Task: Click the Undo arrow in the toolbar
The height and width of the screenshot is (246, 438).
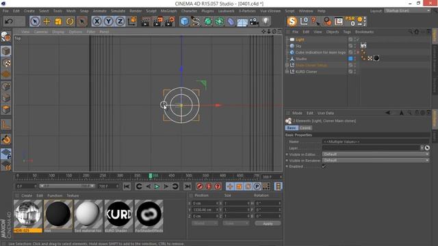Action: [x=9, y=21]
